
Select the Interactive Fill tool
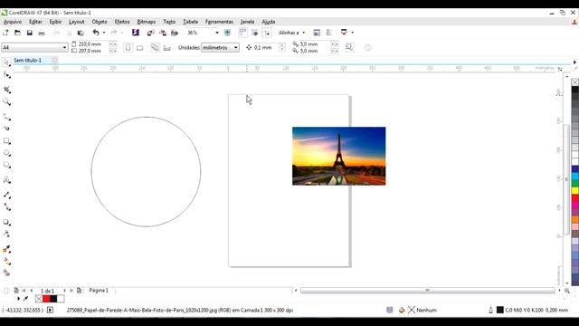pyautogui.click(x=6, y=261)
